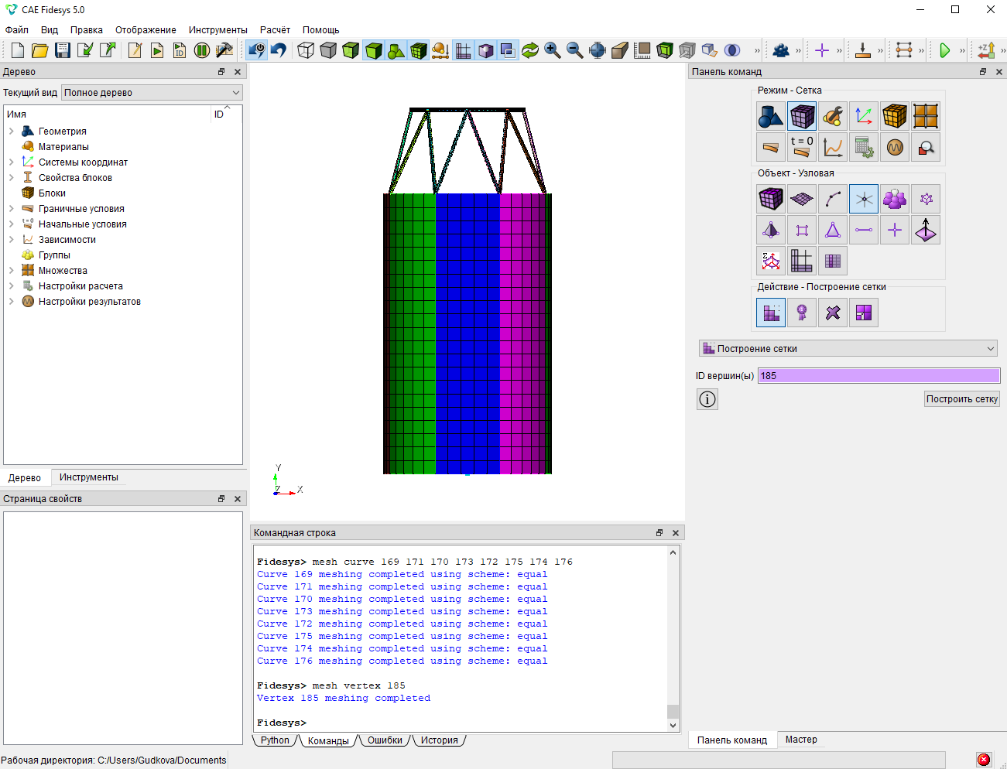The image size is (1007, 769).
Task: Select the volume mesh object purple cube icon
Action: click(x=771, y=199)
